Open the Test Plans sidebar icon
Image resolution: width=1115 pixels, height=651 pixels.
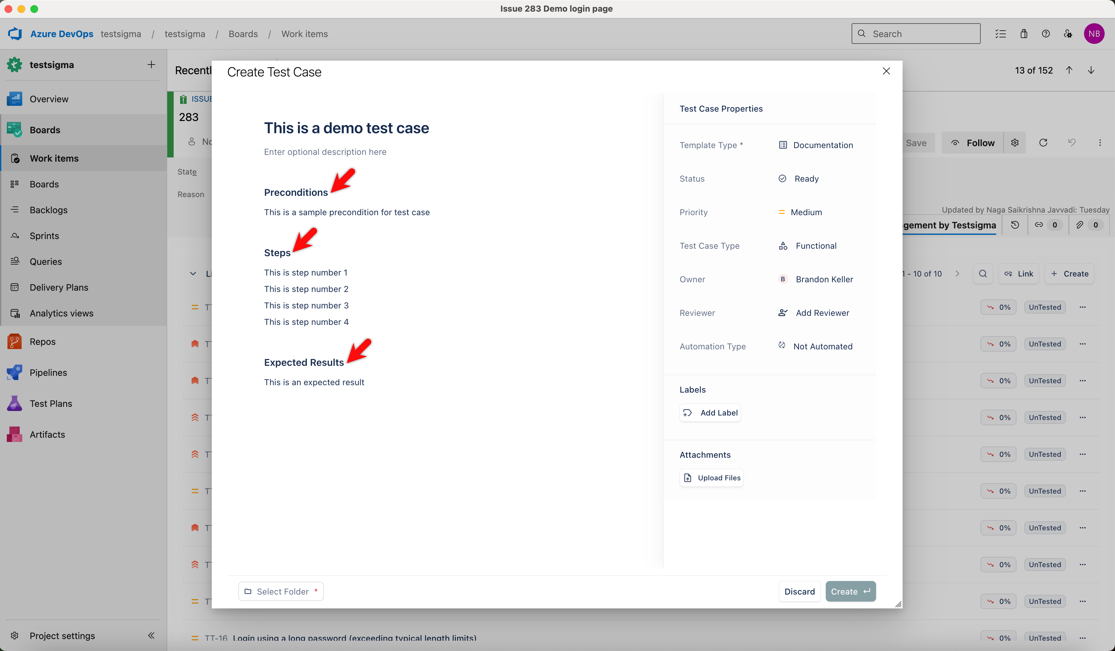15,403
